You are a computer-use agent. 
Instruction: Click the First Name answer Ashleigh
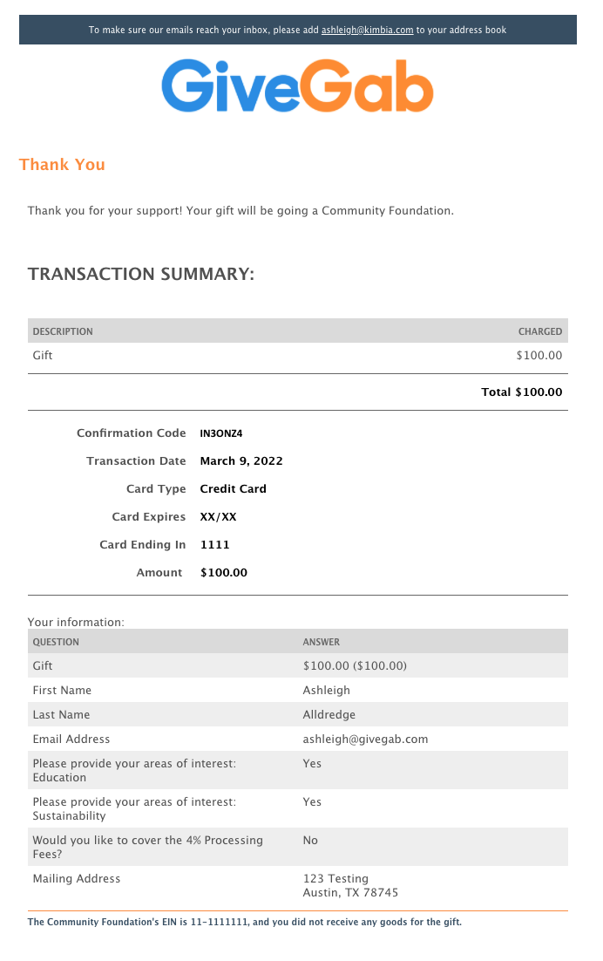point(326,690)
